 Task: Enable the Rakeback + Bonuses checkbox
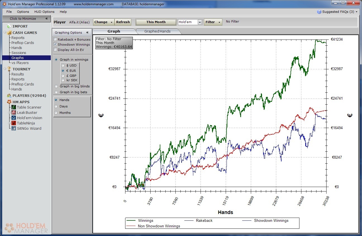click(55, 39)
